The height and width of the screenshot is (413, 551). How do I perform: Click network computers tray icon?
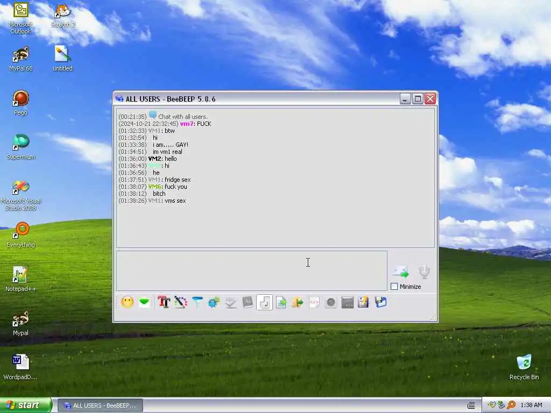pyautogui.click(x=501, y=405)
